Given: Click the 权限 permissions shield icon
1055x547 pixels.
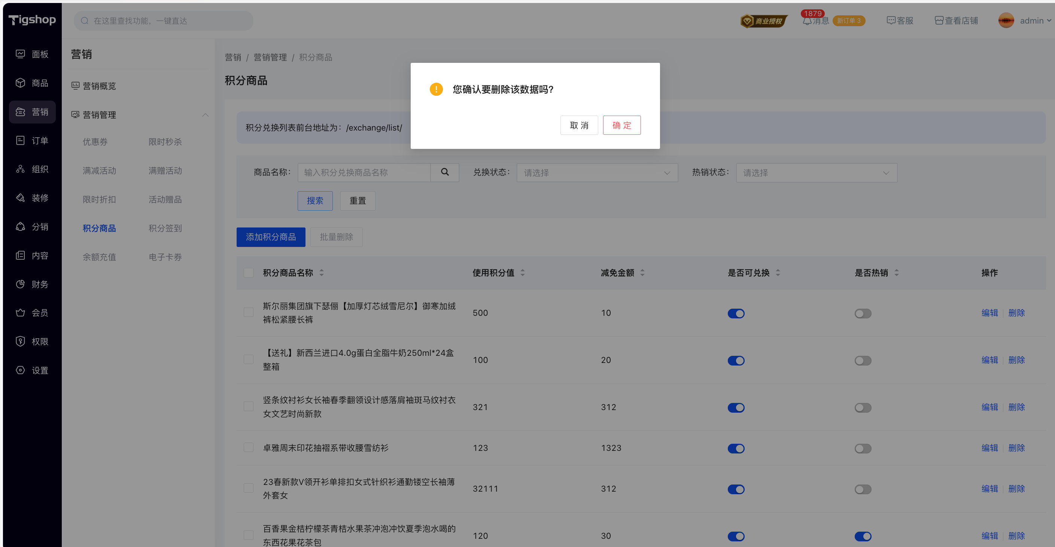Looking at the screenshot, I should (x=21, y=342).
